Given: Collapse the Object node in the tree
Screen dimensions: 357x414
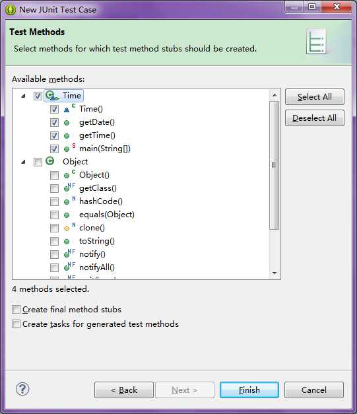Looking at the screenshot, I should pos(24,162).
